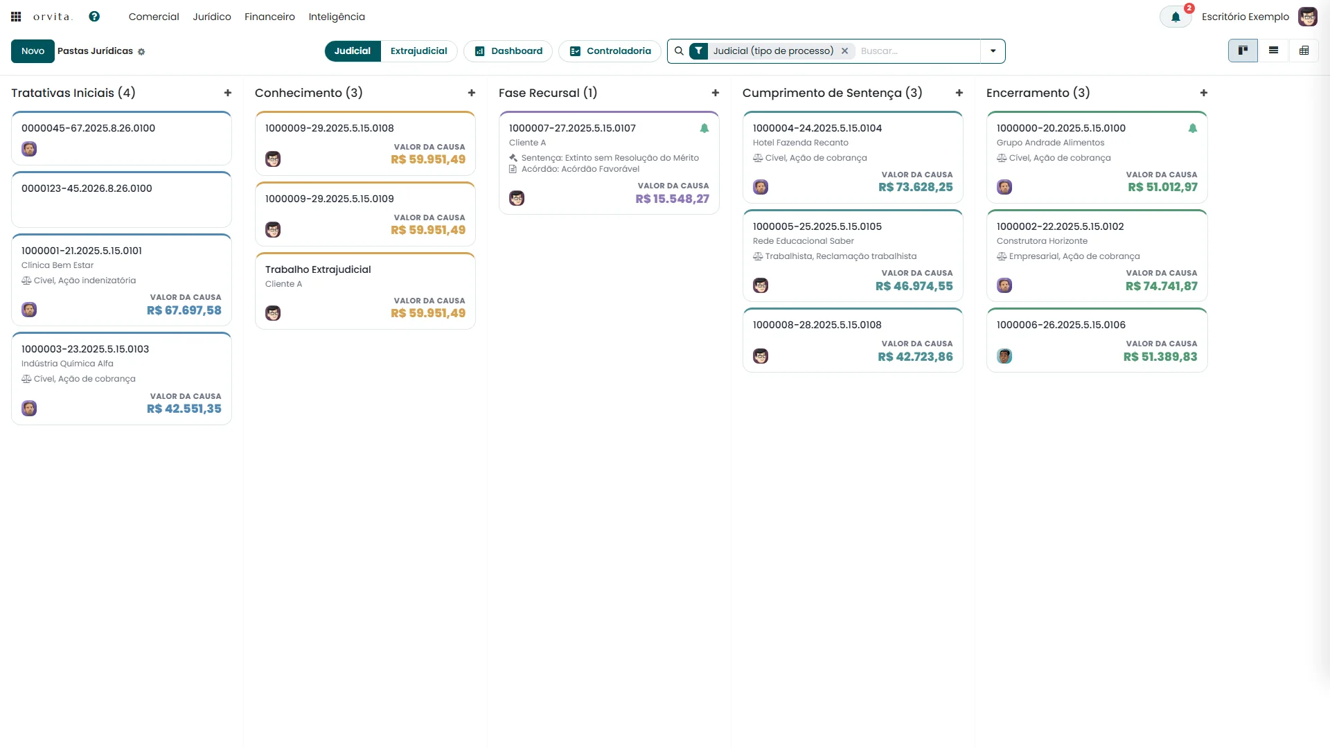Click avatar on card 1000006-26.2025.5.15.0106

click(x=1004, y=356)
